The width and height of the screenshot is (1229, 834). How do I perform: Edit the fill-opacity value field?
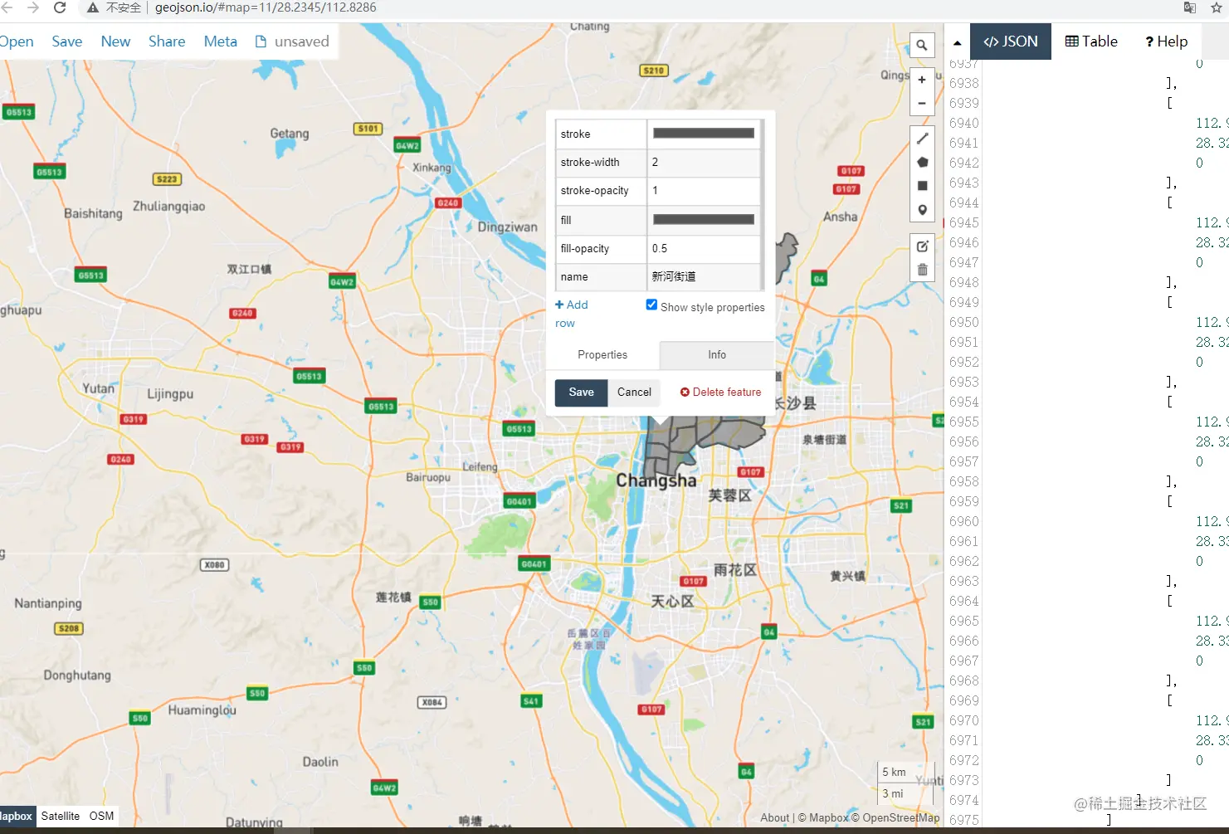tap(704, 249)
